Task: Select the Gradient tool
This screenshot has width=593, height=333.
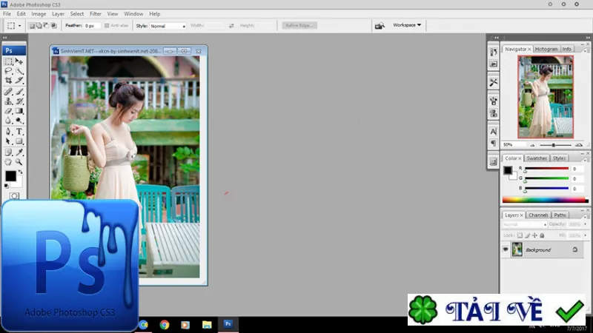Action: (19, 111)
